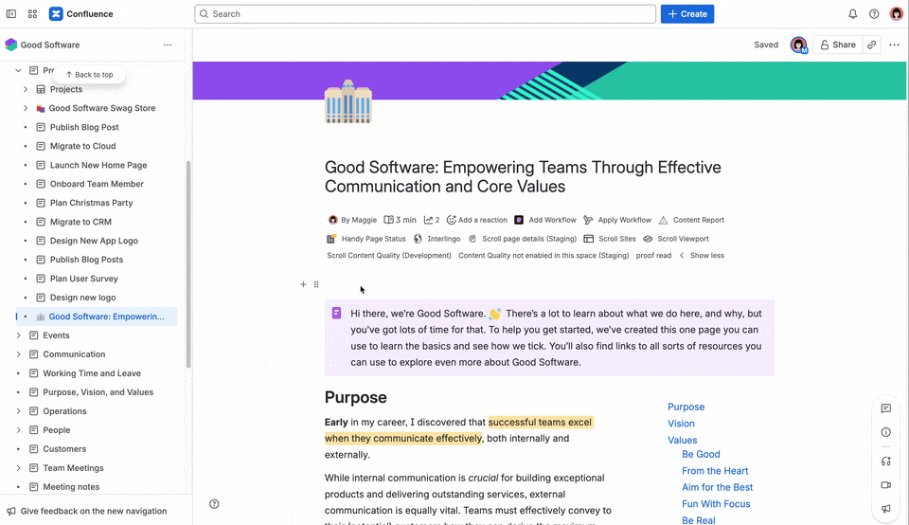The width and height of the screenshot is (909, 525).
Task: Click the editor avatar next to Saved
Action: click(x=799, y=45)
